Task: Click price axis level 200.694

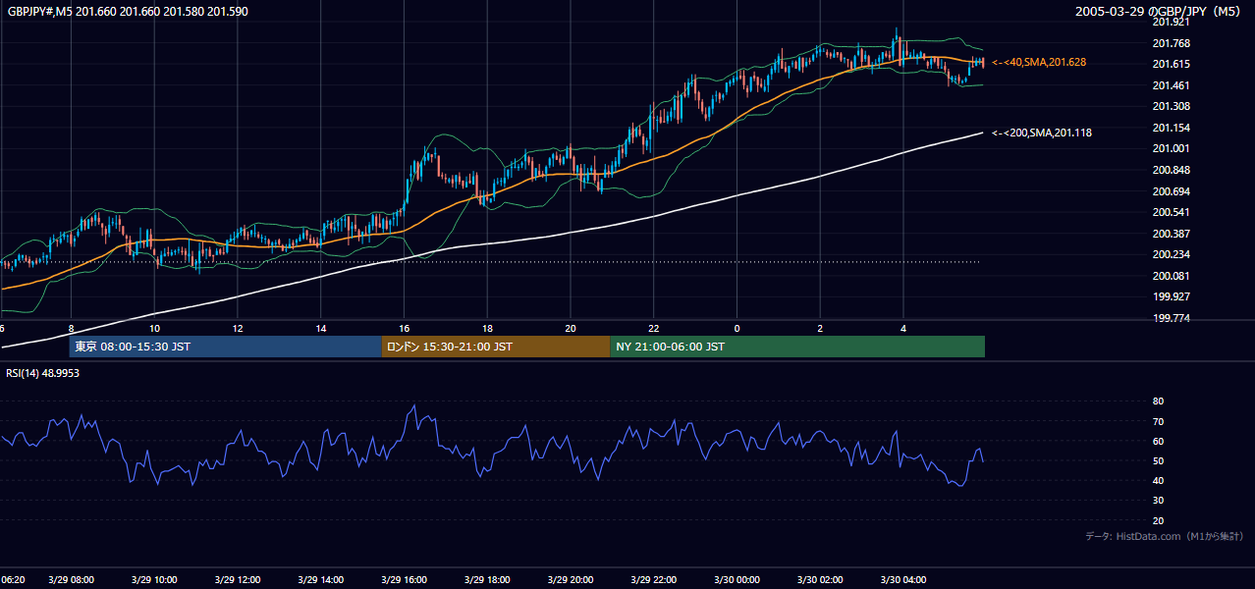Action: 1171,191
